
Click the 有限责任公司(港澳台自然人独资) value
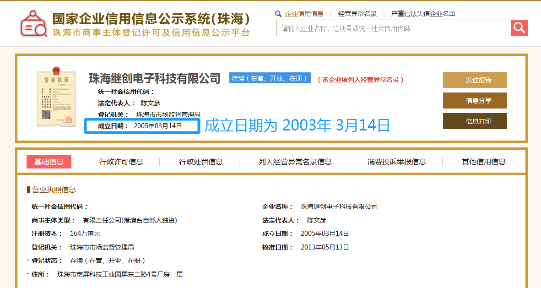click(130, 220)
